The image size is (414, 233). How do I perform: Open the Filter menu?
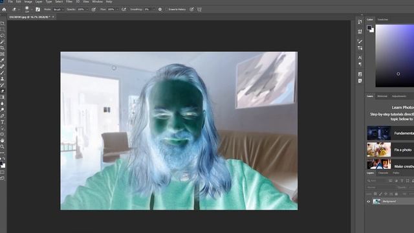pos(69,1)
